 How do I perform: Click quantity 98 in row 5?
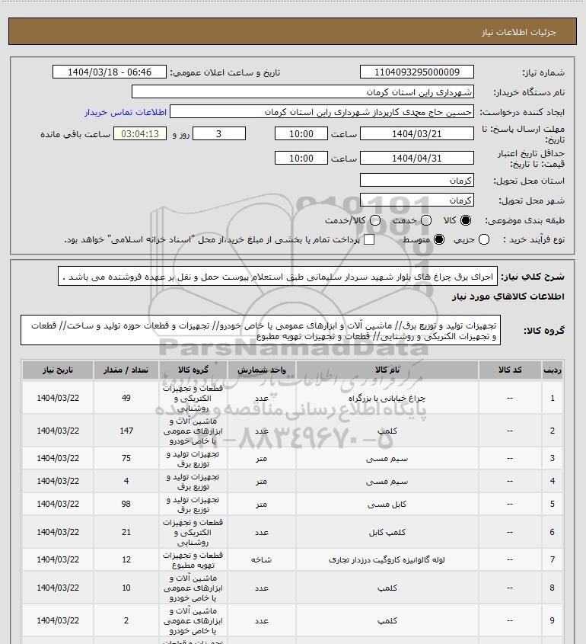126,504
